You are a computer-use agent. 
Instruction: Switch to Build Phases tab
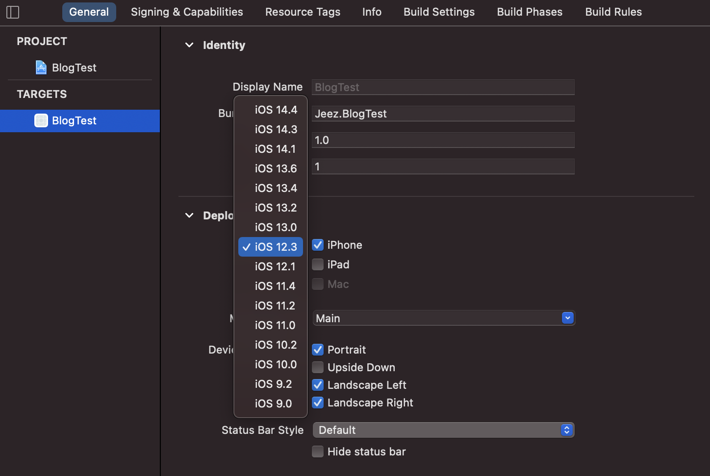pyautogui.click(x=530, y=12)
